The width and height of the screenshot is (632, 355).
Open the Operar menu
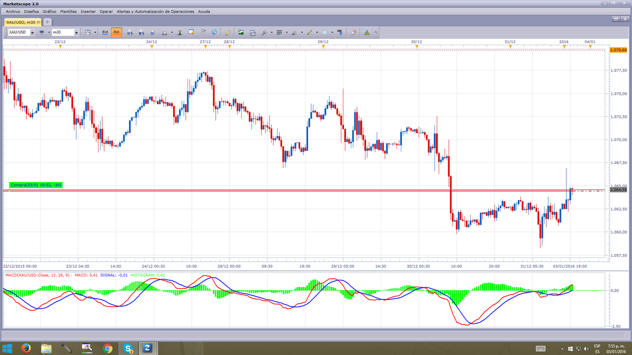coord(106,11)
